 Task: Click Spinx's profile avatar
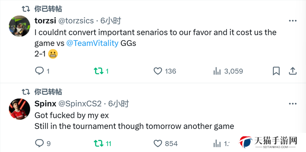(20, 109)
